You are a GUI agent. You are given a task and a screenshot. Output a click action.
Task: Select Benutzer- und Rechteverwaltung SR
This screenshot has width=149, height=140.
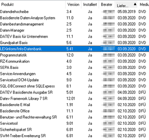tap(74, 117)
